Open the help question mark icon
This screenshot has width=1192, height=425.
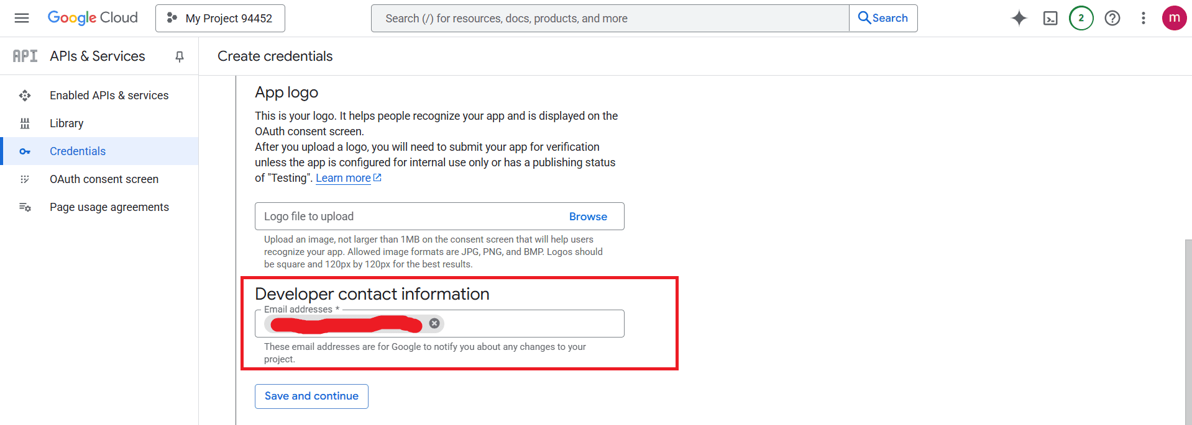click(1112, 18)
